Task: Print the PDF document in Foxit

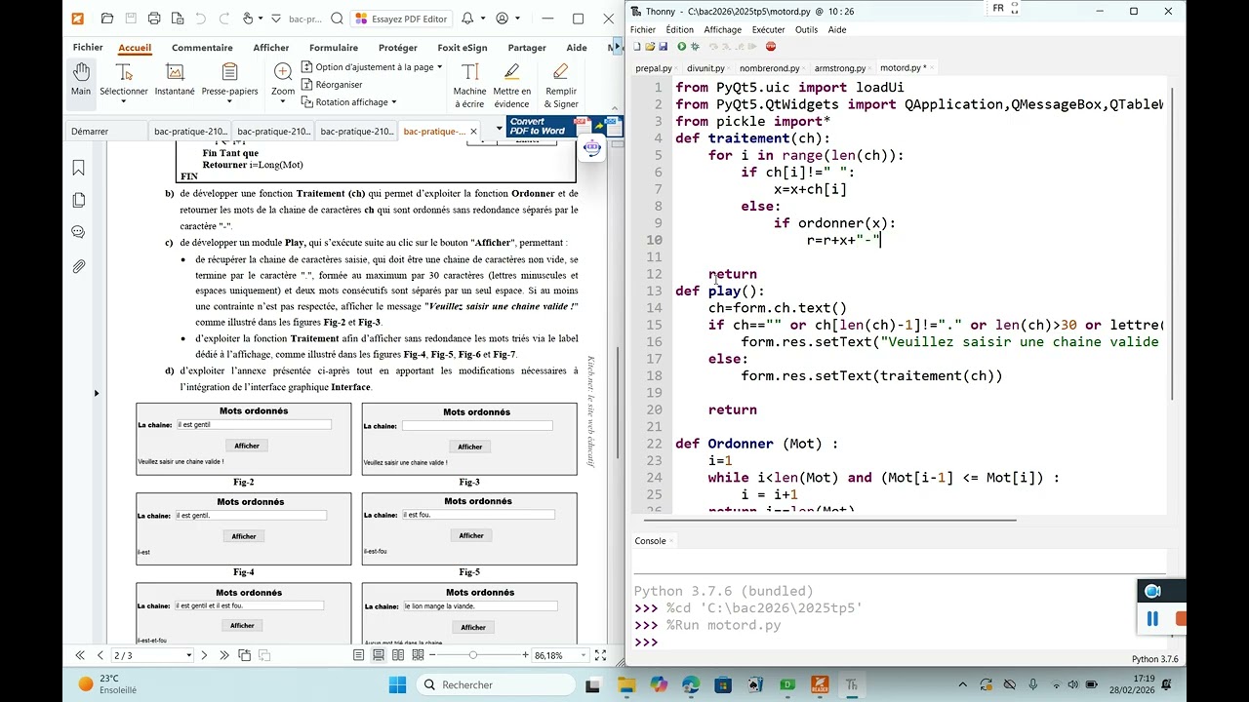Action: tap(154, 19)
